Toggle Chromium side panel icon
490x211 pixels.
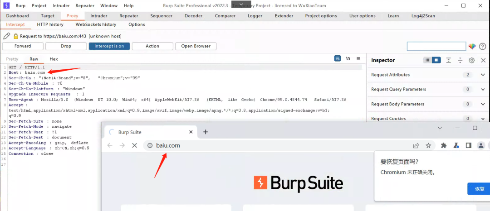click(x=468, y=145)
